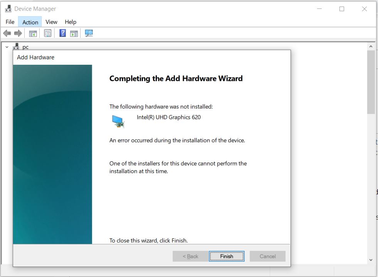The height and width of the screenshot is (277, 378).
Task: Click the Finish button to close the wizard
Action: (x=227, y=256)
